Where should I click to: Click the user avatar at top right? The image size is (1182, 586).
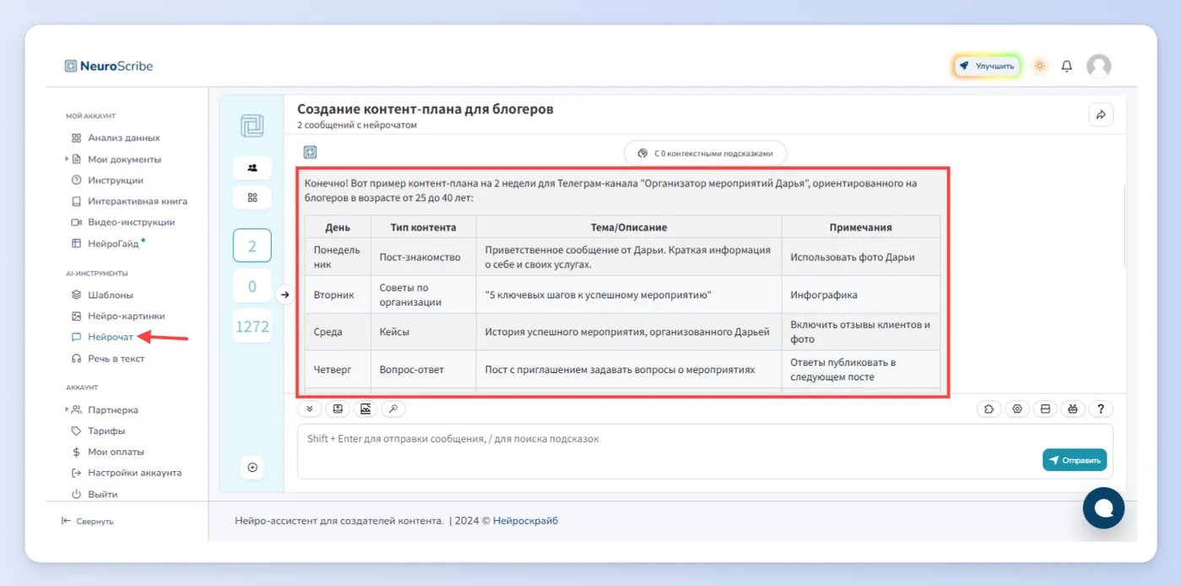point(1098,66)
